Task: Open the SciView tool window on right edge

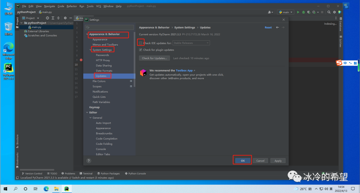Action: pos(340,41)
